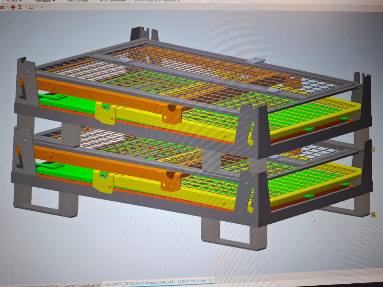Image resolution: width=383 pixels, height=287 pixels.
Task: Click the yellow glyph near the lower right foot
Action: tap(373, 215)
